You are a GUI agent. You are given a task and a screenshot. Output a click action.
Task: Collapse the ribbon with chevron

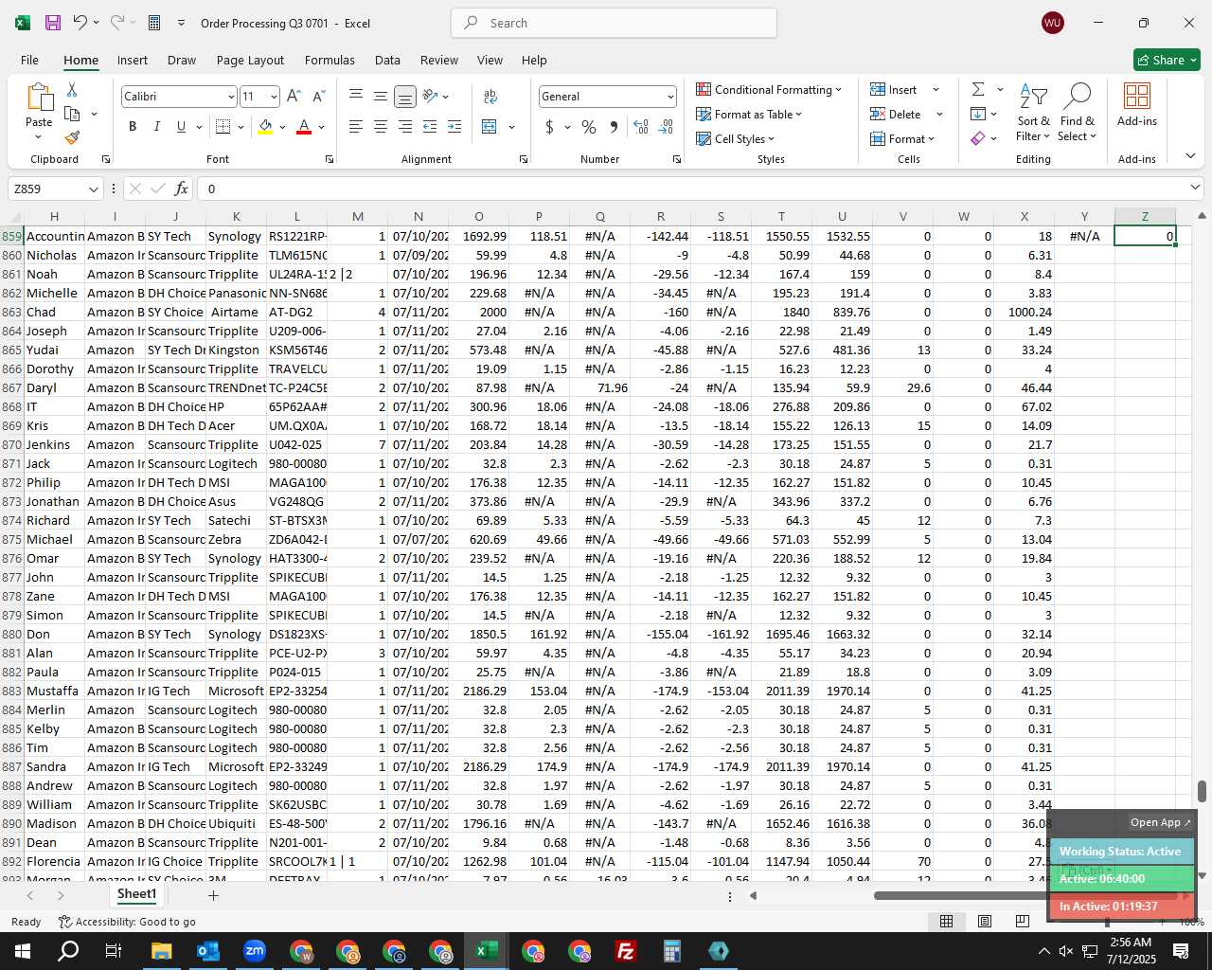(x=1190, y=156)
